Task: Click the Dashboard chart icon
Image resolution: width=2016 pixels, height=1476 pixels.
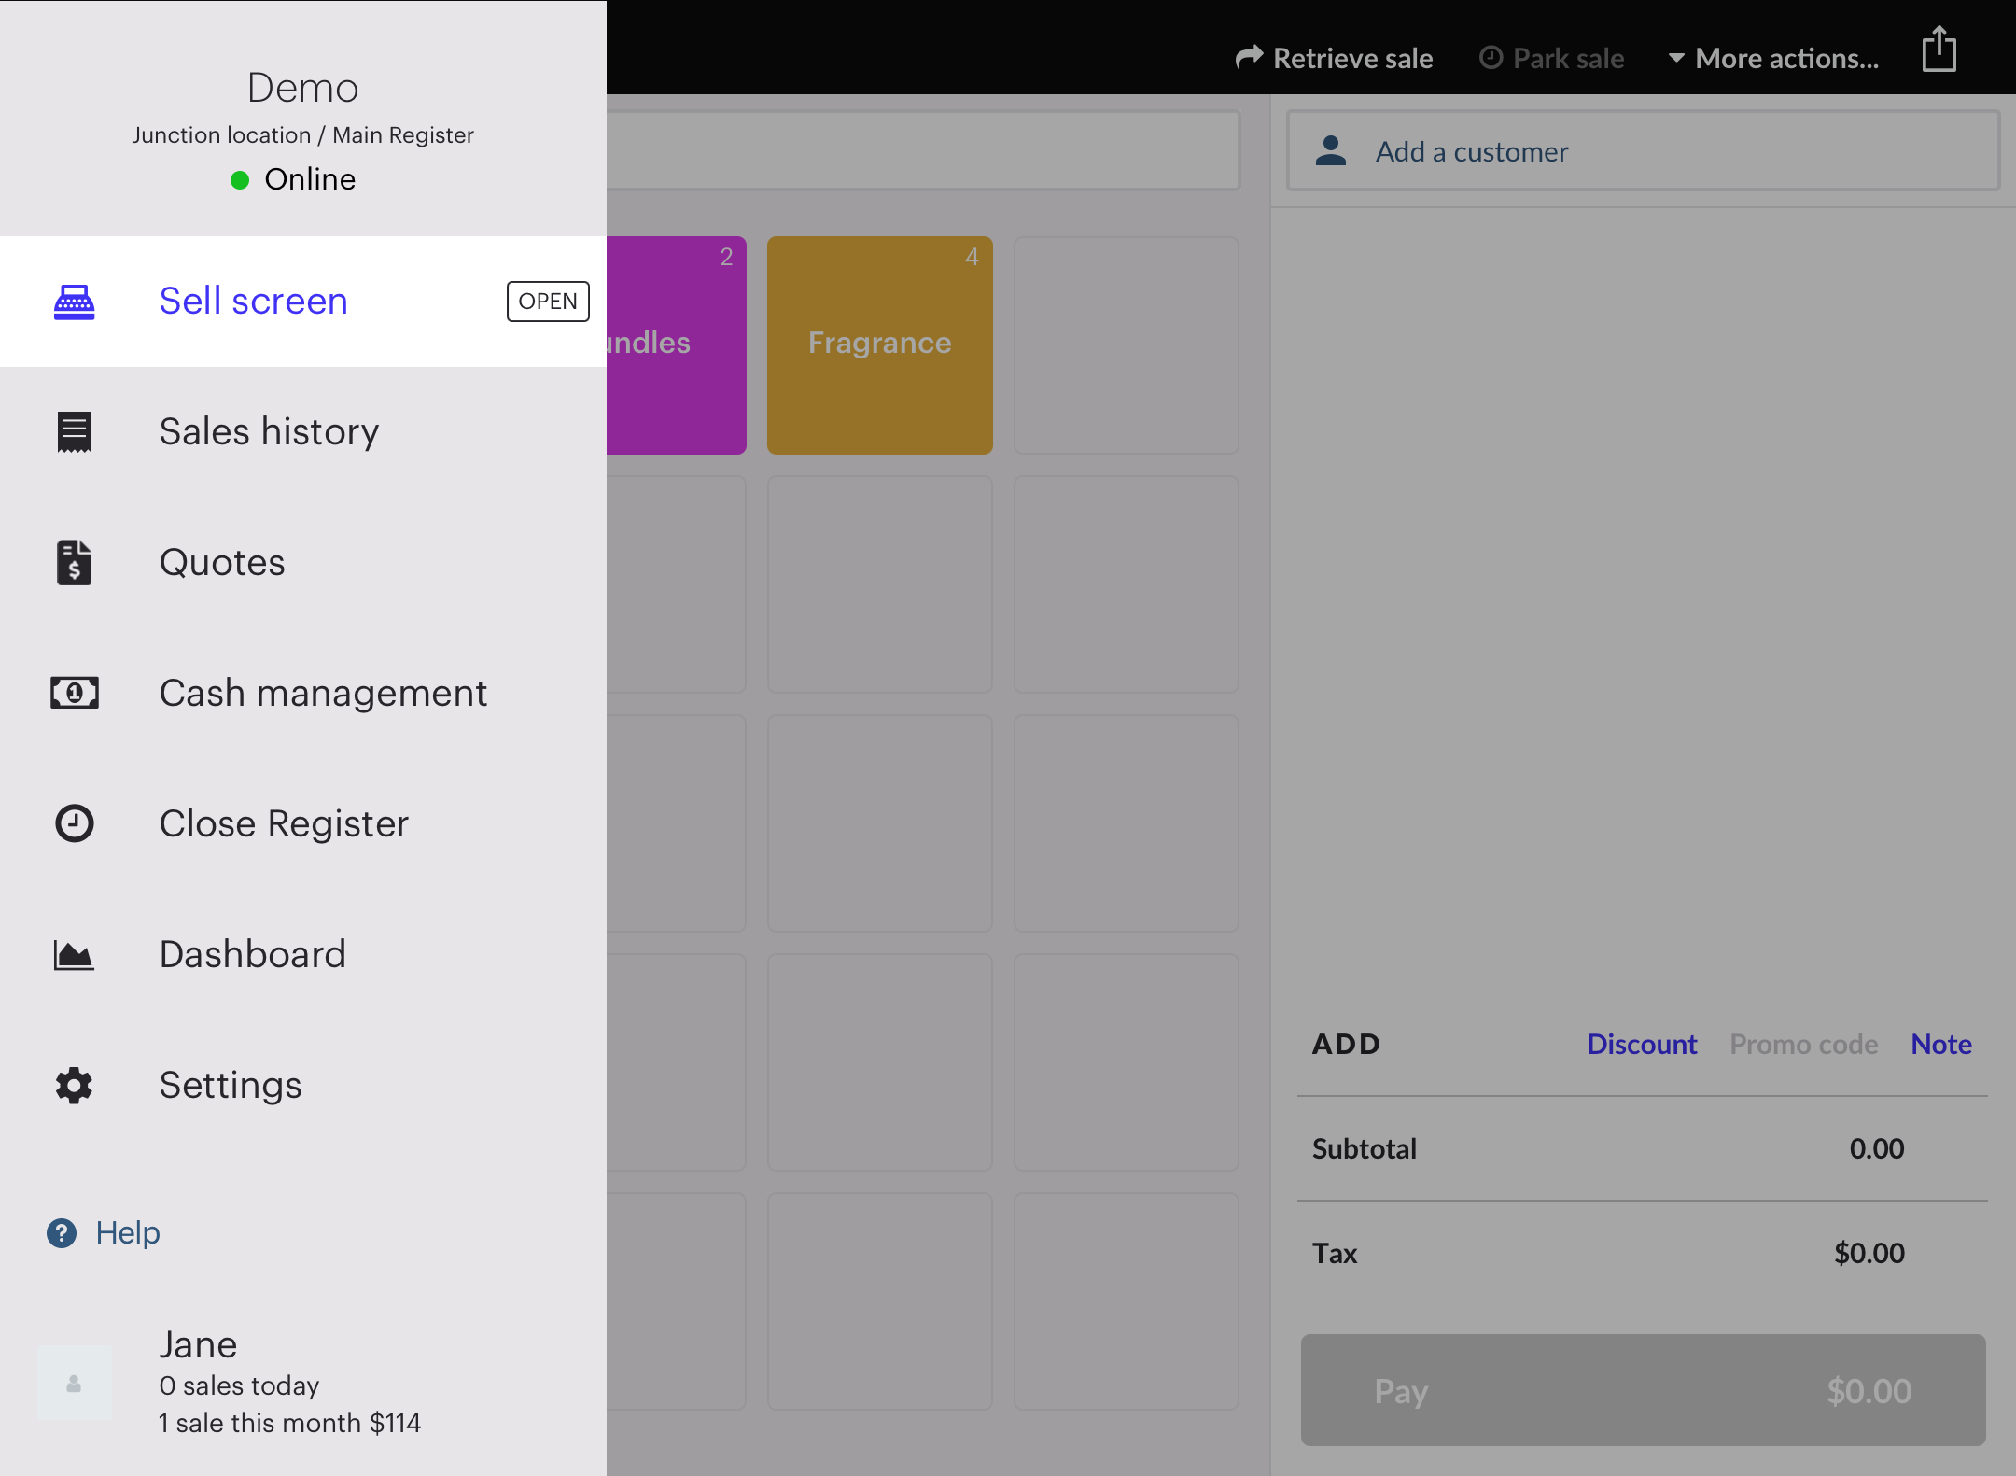Action: pyautogui.click(x=75, y=955)
